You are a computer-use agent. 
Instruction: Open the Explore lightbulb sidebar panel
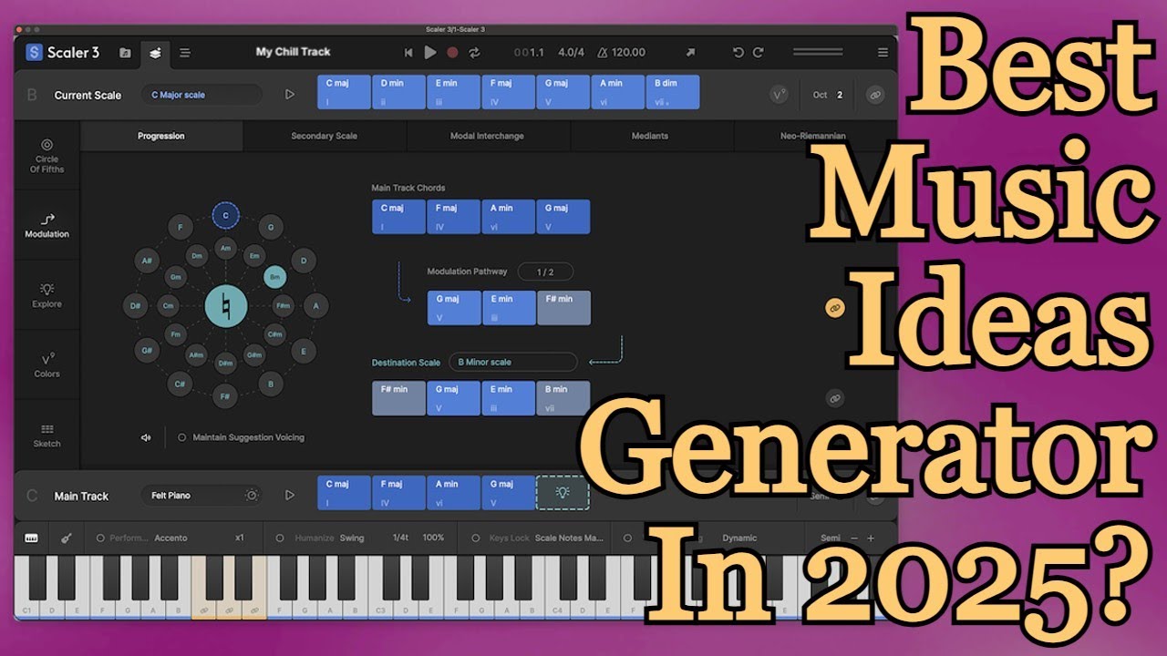tap(46, 295)
